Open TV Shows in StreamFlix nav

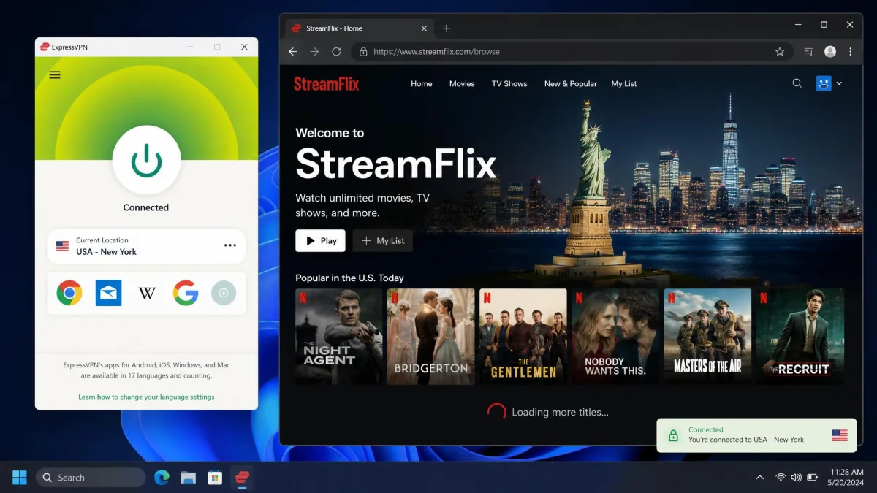[509, 84]
